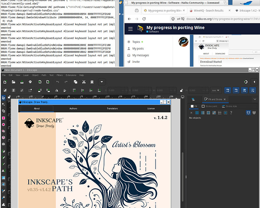
Task: Select the Pencil freehand tool
Action: click(x=3, y=158)
